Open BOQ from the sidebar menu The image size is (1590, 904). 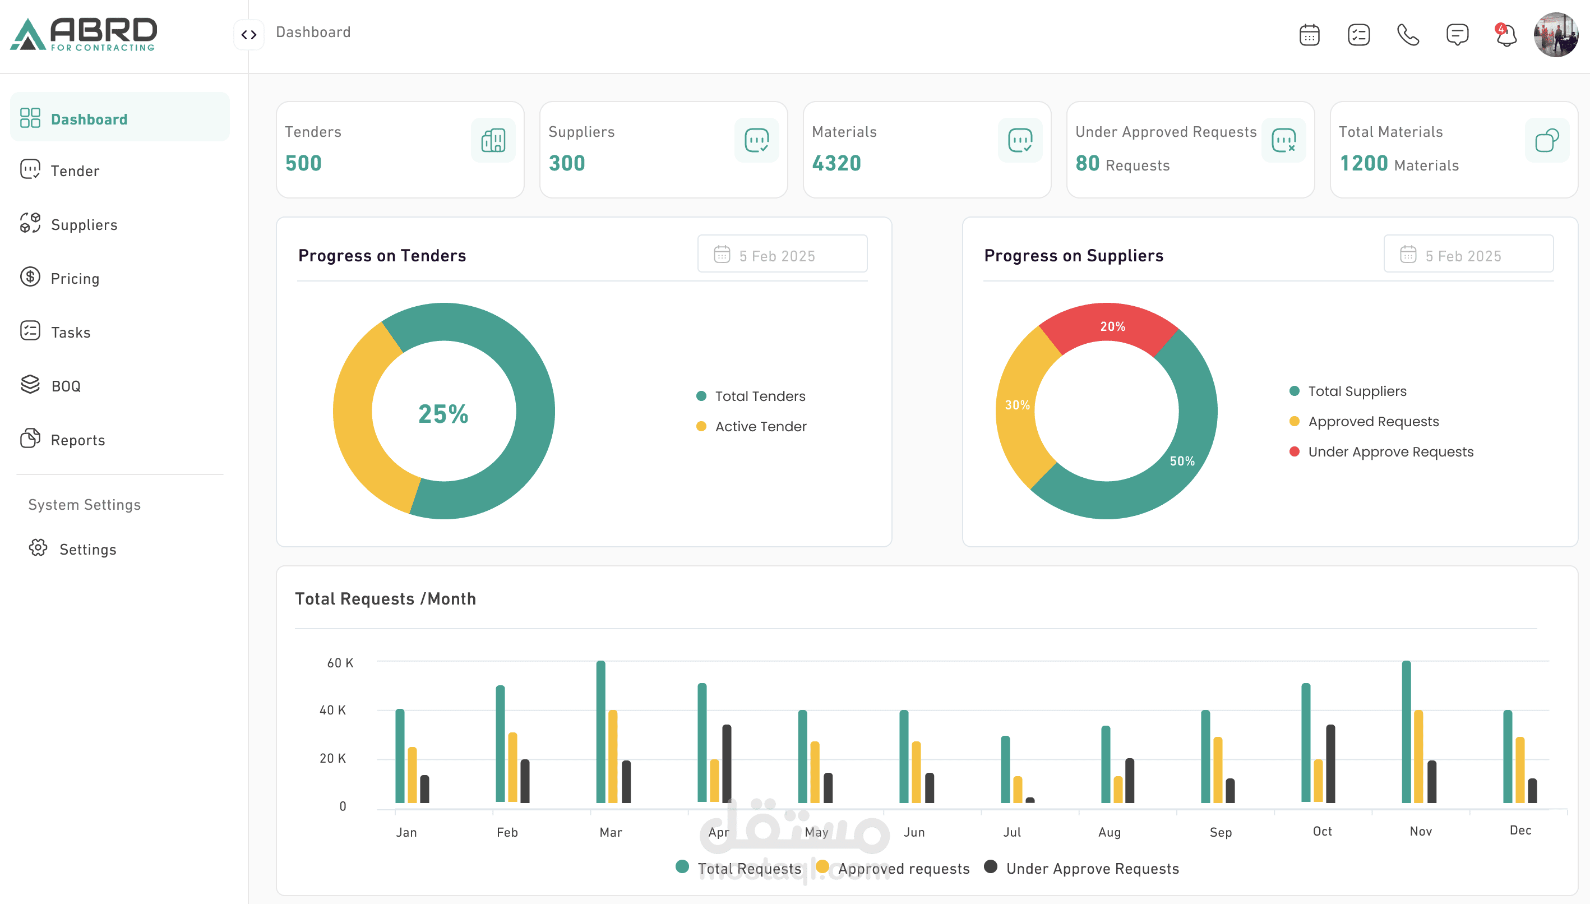(x=65, y=386)
